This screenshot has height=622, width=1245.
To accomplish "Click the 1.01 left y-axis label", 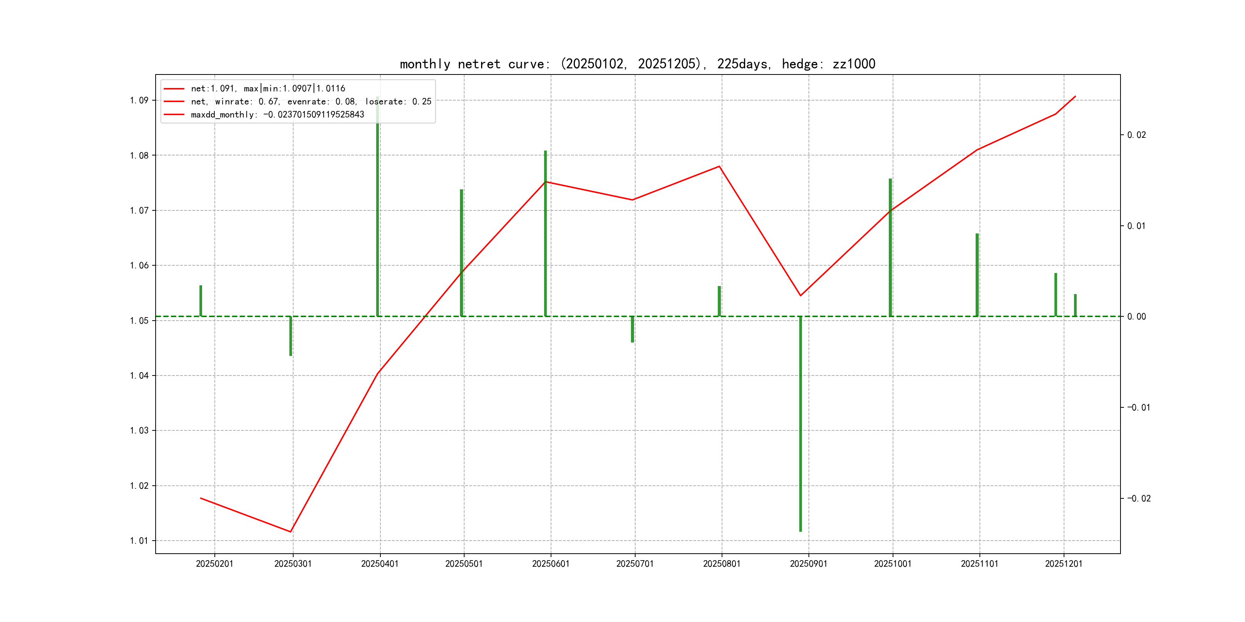I will 139,540.
